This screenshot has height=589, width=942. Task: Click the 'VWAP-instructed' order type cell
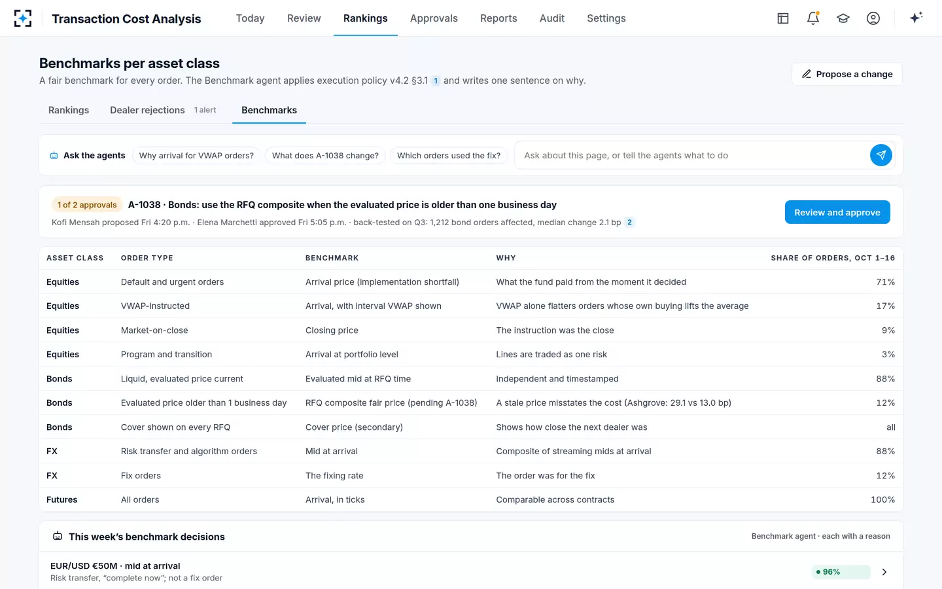[x=156, y=306]
